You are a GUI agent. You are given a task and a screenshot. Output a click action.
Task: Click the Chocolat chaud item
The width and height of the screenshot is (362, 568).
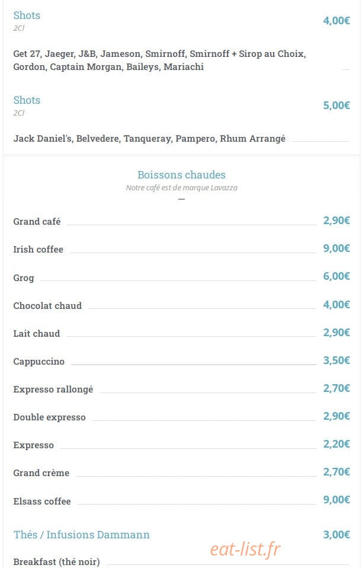click(48, 305)
